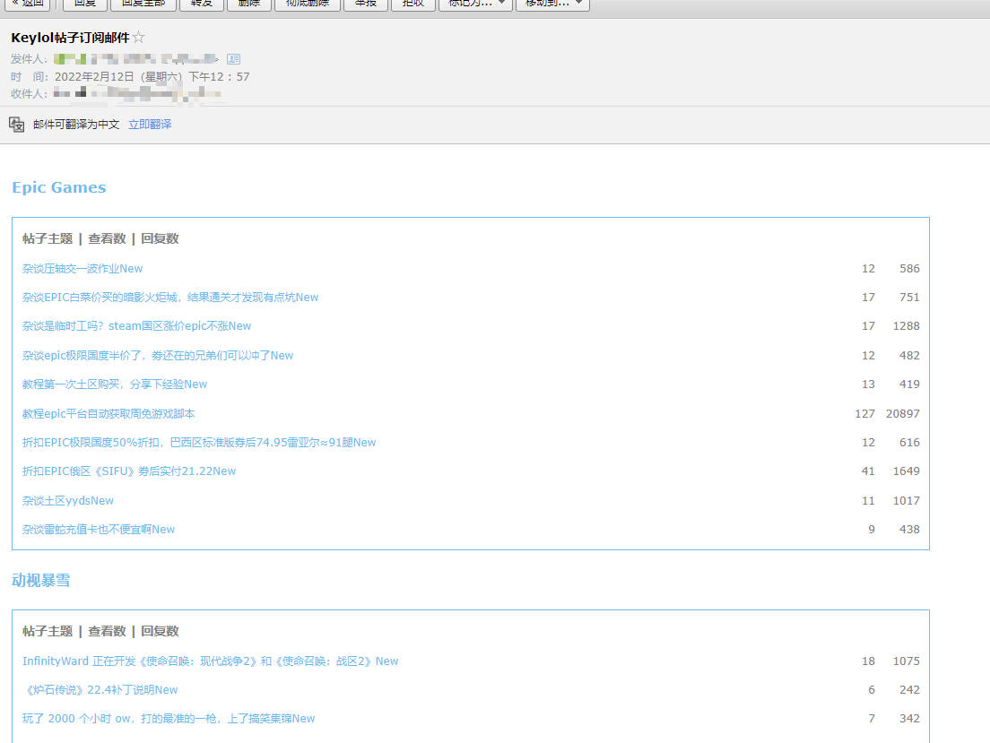Viewport: 990px width, 743px height.
Task: Click the email subject Keylol帖子订阅邮件
Action: click(x=70, y=38)
